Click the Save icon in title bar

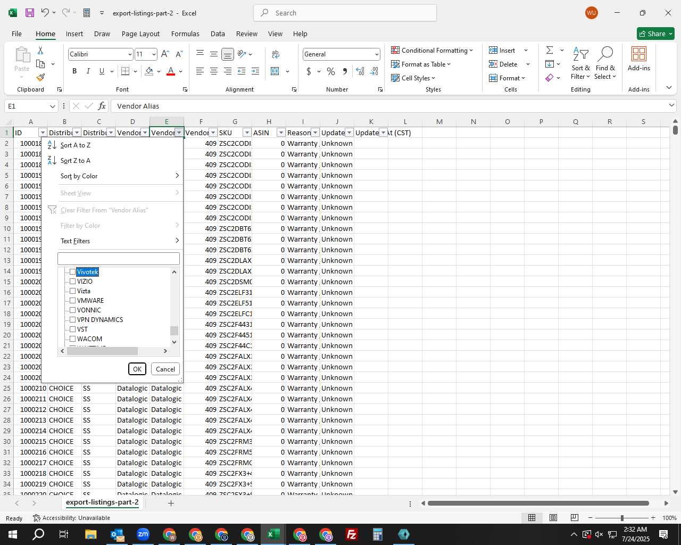coord(30,13)
